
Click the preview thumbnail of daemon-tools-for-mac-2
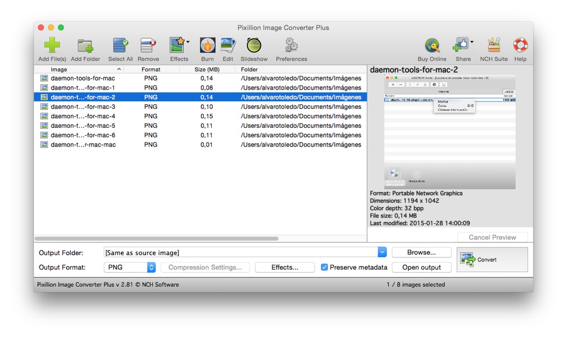click(450, 132)
